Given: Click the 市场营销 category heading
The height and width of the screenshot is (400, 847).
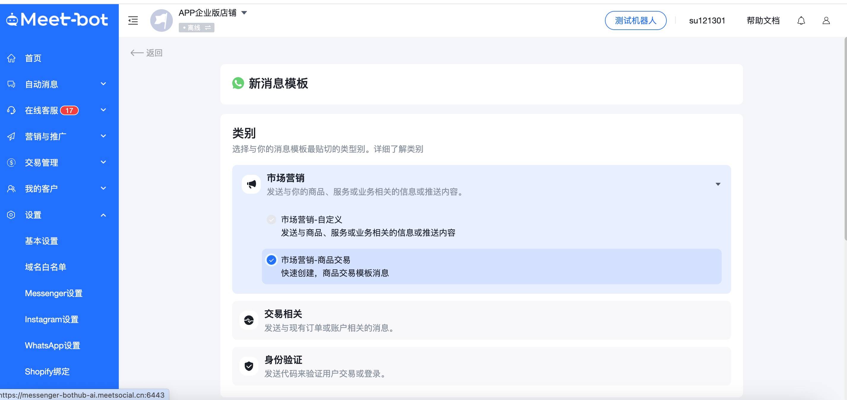Looking at the screenshot, I should (x=286, y=178).
